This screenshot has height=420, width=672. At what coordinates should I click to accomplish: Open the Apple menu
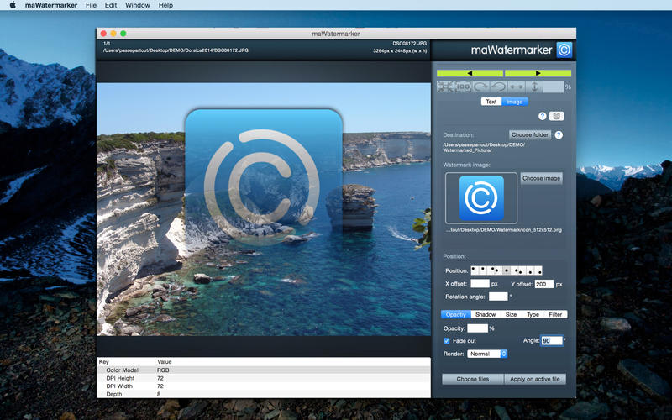point(13,5)
